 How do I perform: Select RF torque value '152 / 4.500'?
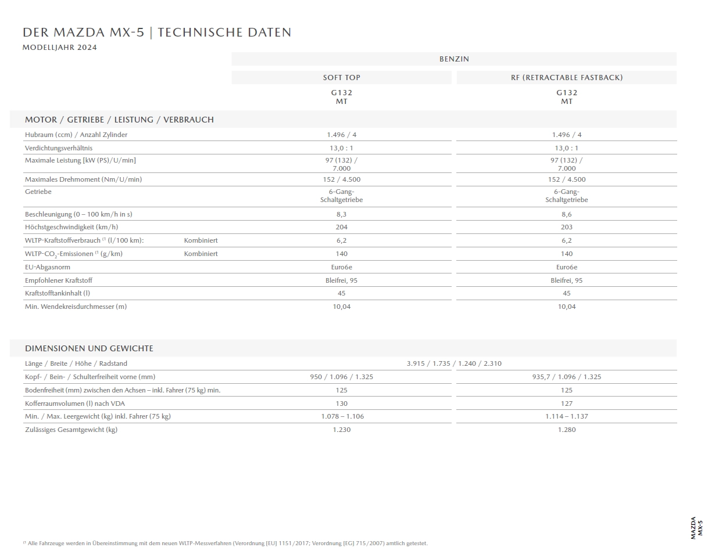[x=567, y=179]
